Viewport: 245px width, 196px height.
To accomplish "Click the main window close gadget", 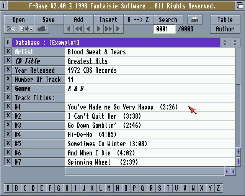I will coord(4,6).
